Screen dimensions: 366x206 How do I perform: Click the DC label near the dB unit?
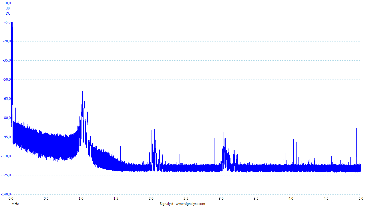click(x=8, y=13)
